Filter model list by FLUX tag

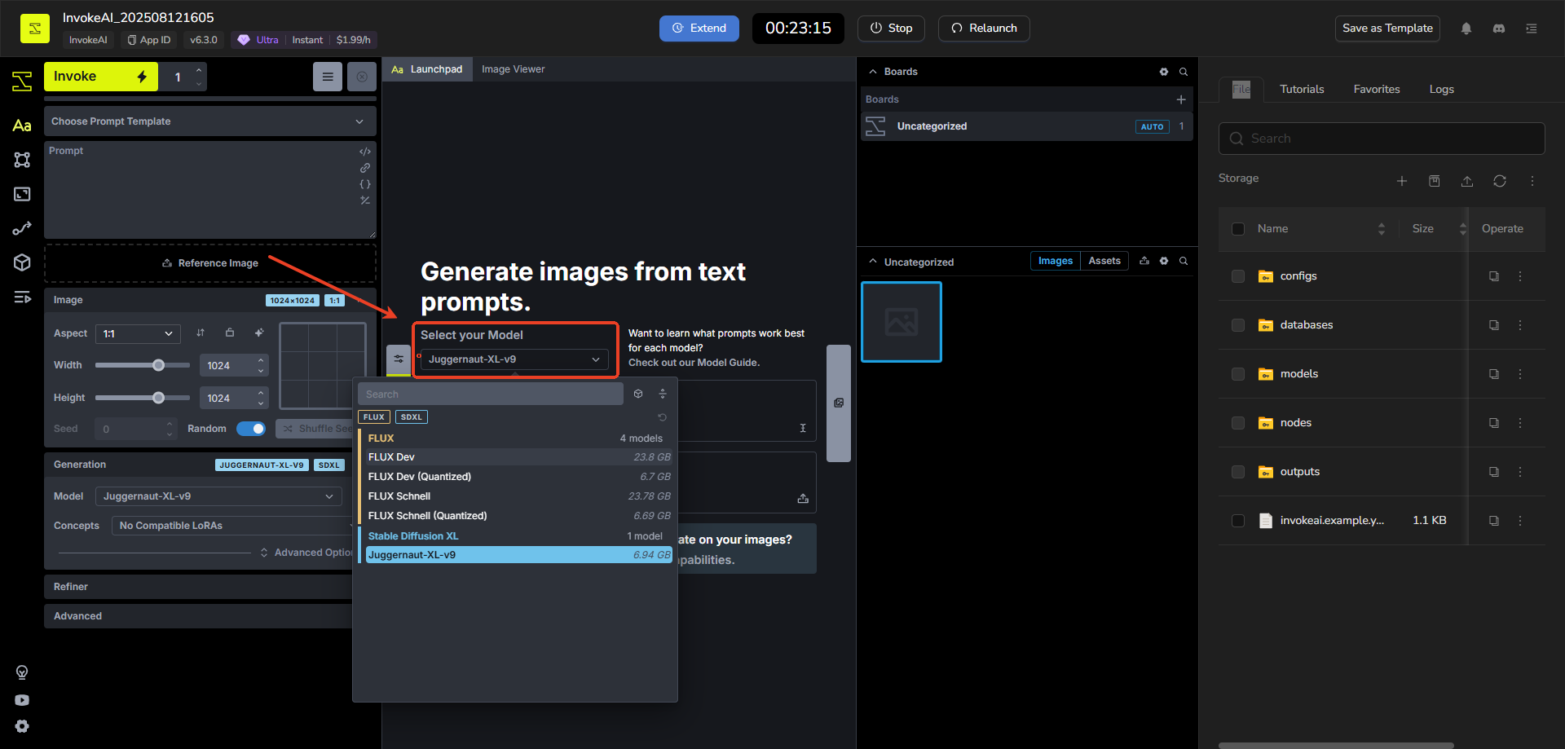[374, 417]
